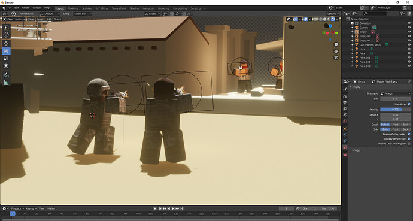Activate the Scale tool

point(6,59)
